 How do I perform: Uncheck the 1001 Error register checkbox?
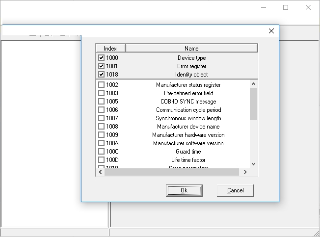pos(102,66)
